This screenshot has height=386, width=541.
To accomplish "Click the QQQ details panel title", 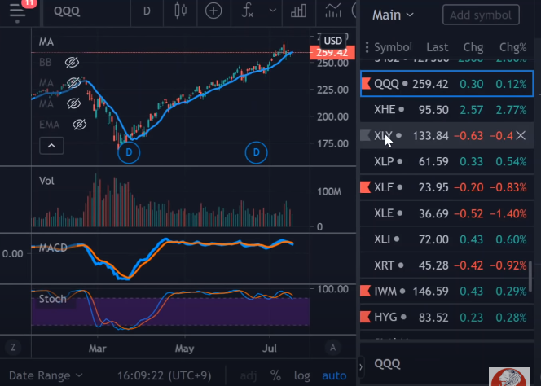I will pos(387,363).
